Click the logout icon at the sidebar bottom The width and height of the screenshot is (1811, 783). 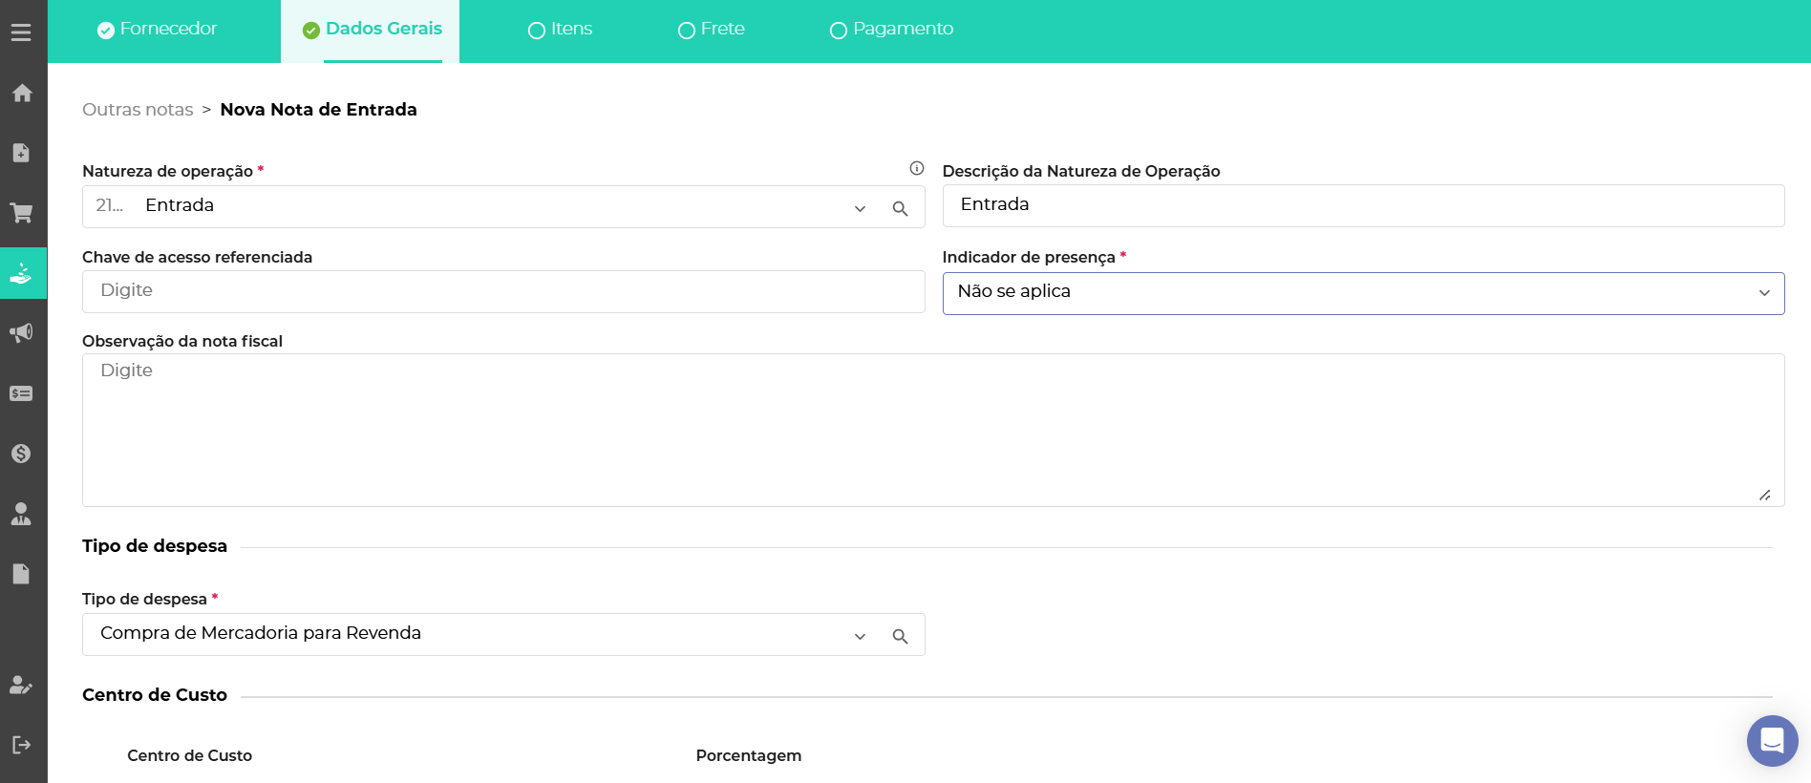pos(21,745)
